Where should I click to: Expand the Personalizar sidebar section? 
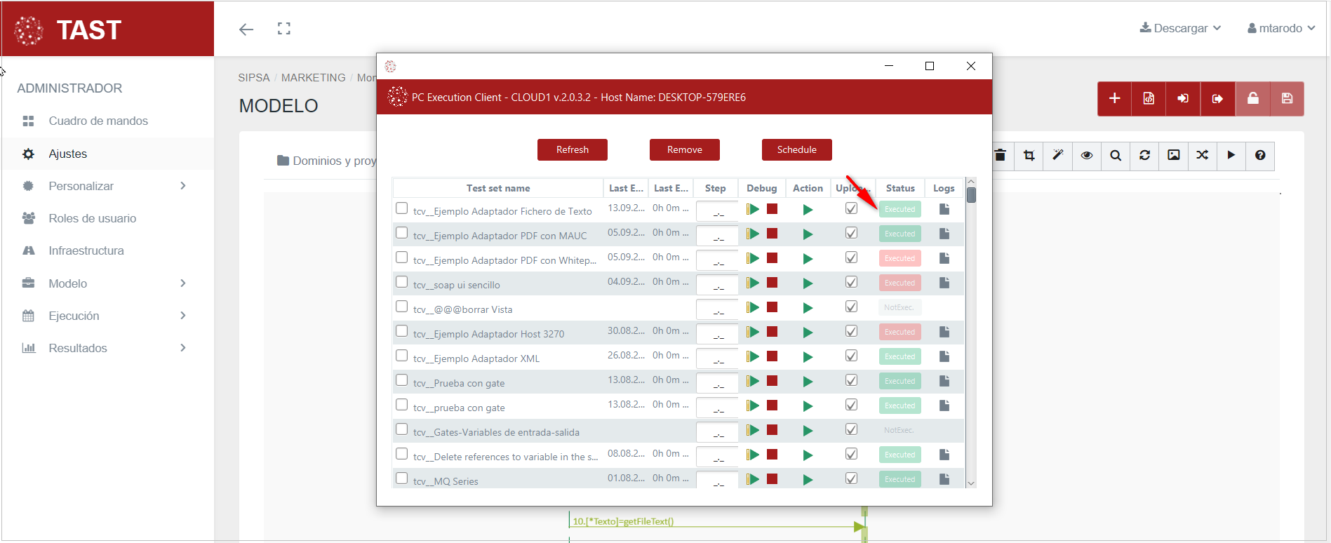(105, 186)
